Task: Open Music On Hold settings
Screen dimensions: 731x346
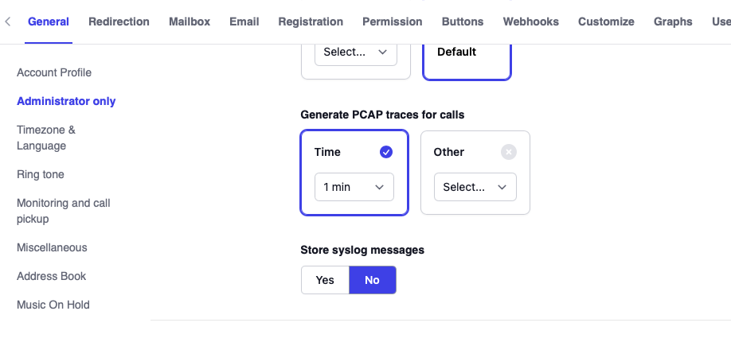Action: tap(53, 305)
